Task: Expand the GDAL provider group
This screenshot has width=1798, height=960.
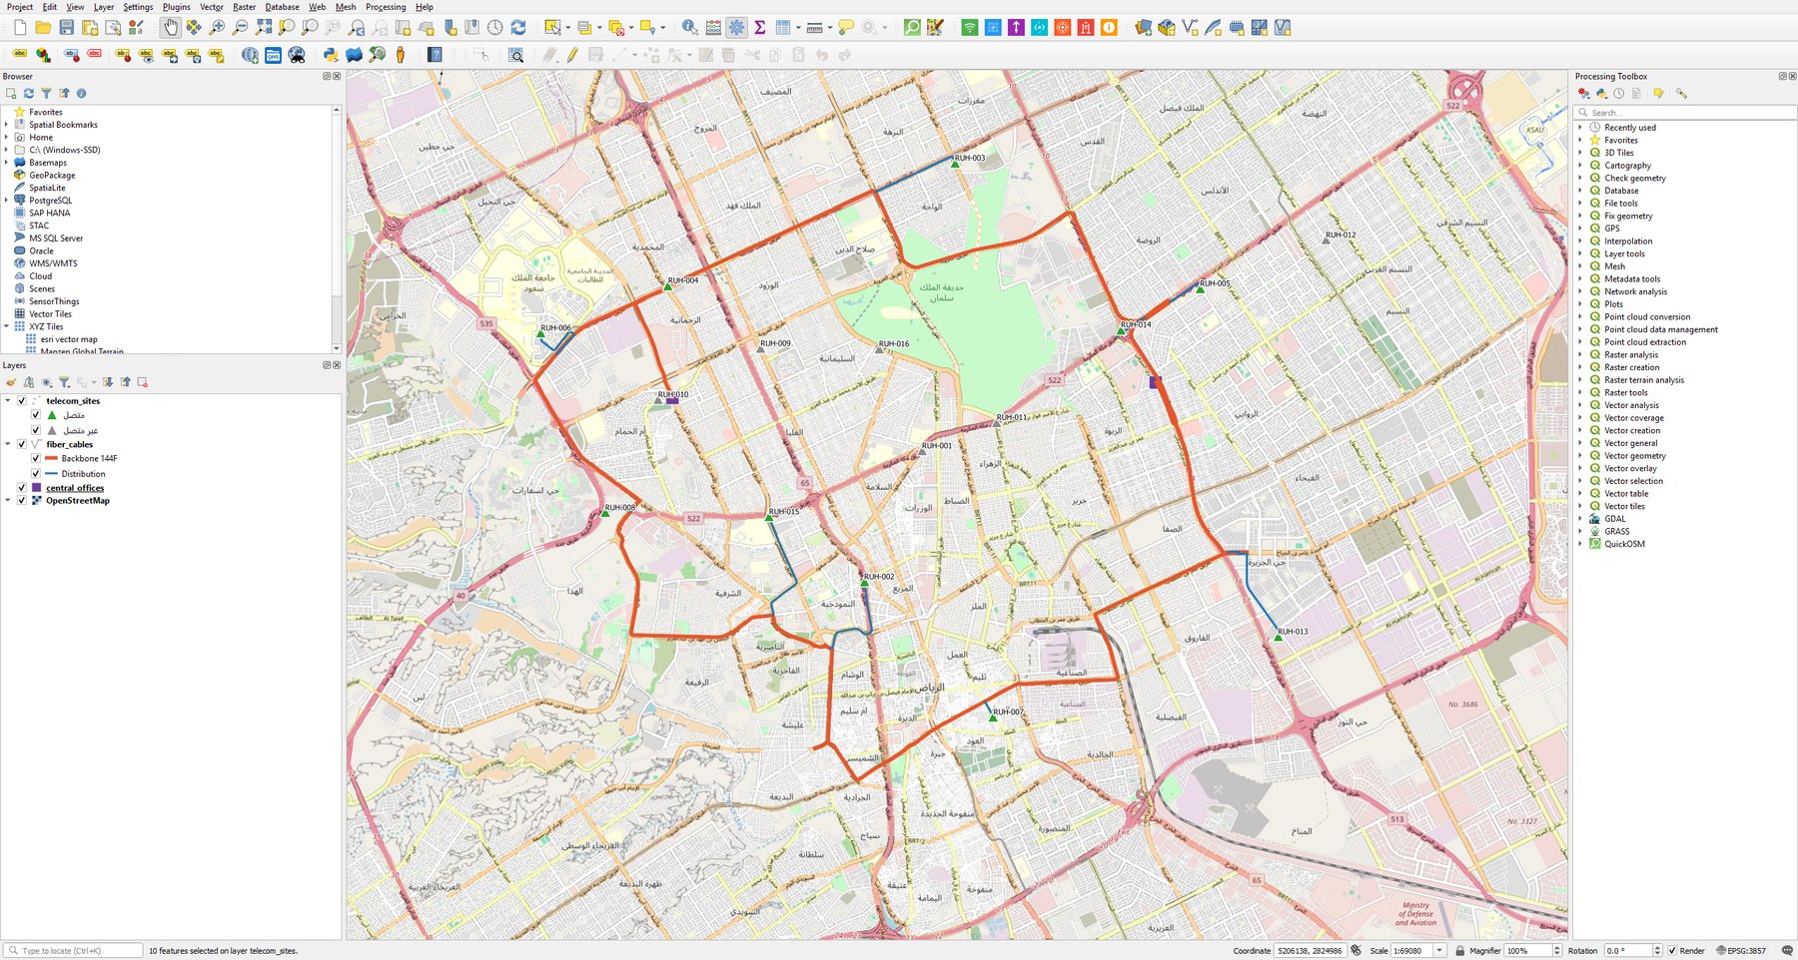Action: coord(1580,519)
